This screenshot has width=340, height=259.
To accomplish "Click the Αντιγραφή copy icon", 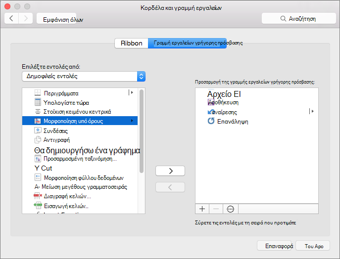I will (x=38, y=140).
